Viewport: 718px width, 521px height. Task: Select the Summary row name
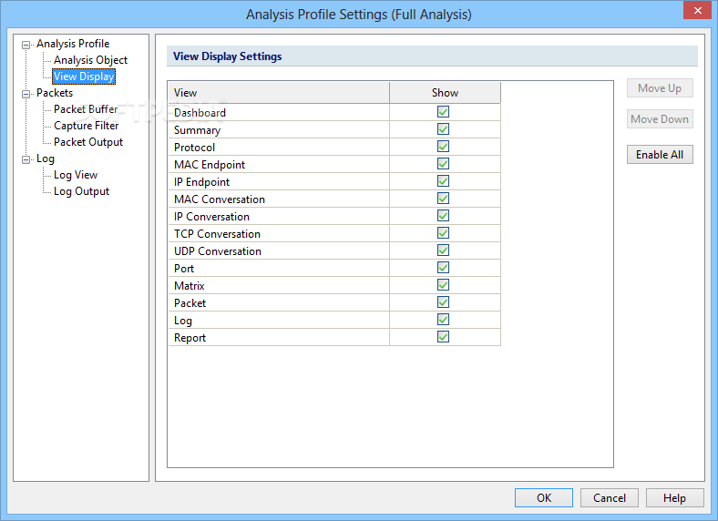pyautogui.click(x=197, y=130)
